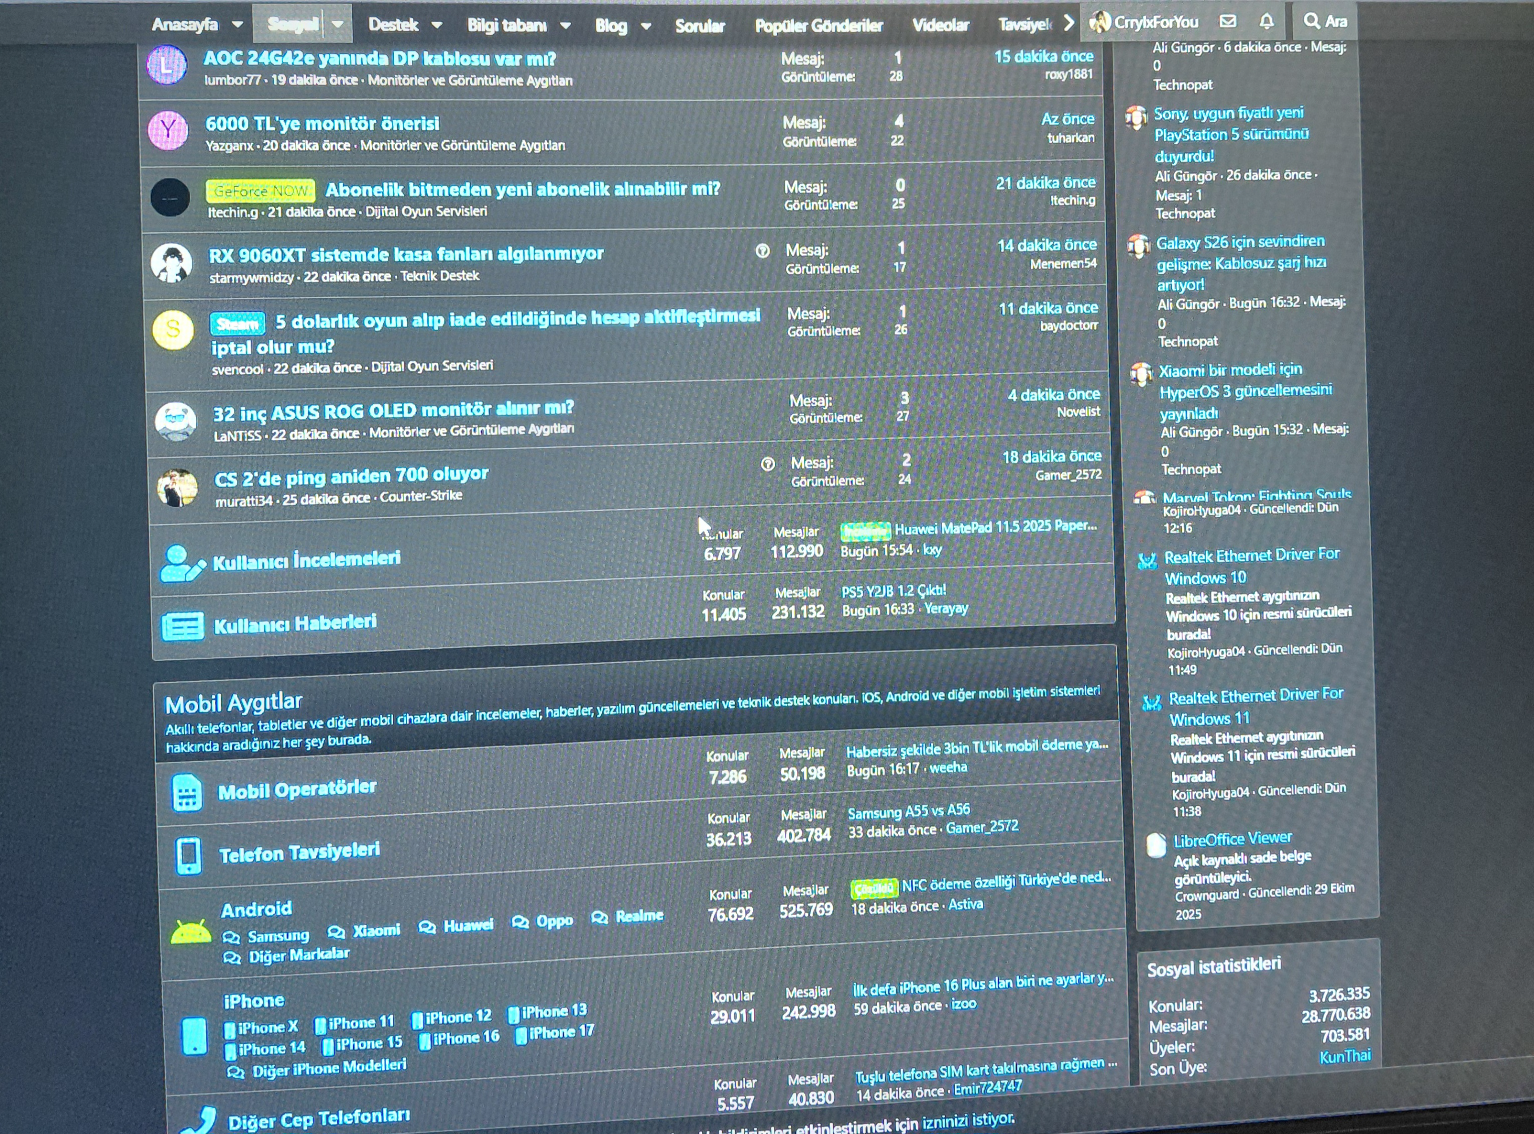Open the Anasayfa menu item
Viewport: 1534px width, 1134px height.
(184, 25)
